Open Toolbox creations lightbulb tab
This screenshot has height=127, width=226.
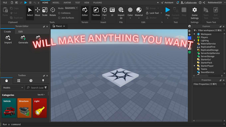[43, 81]
